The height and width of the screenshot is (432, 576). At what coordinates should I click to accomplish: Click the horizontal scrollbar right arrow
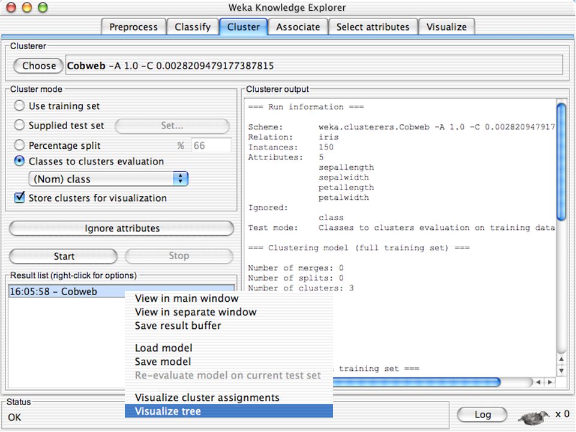point(550,382)
